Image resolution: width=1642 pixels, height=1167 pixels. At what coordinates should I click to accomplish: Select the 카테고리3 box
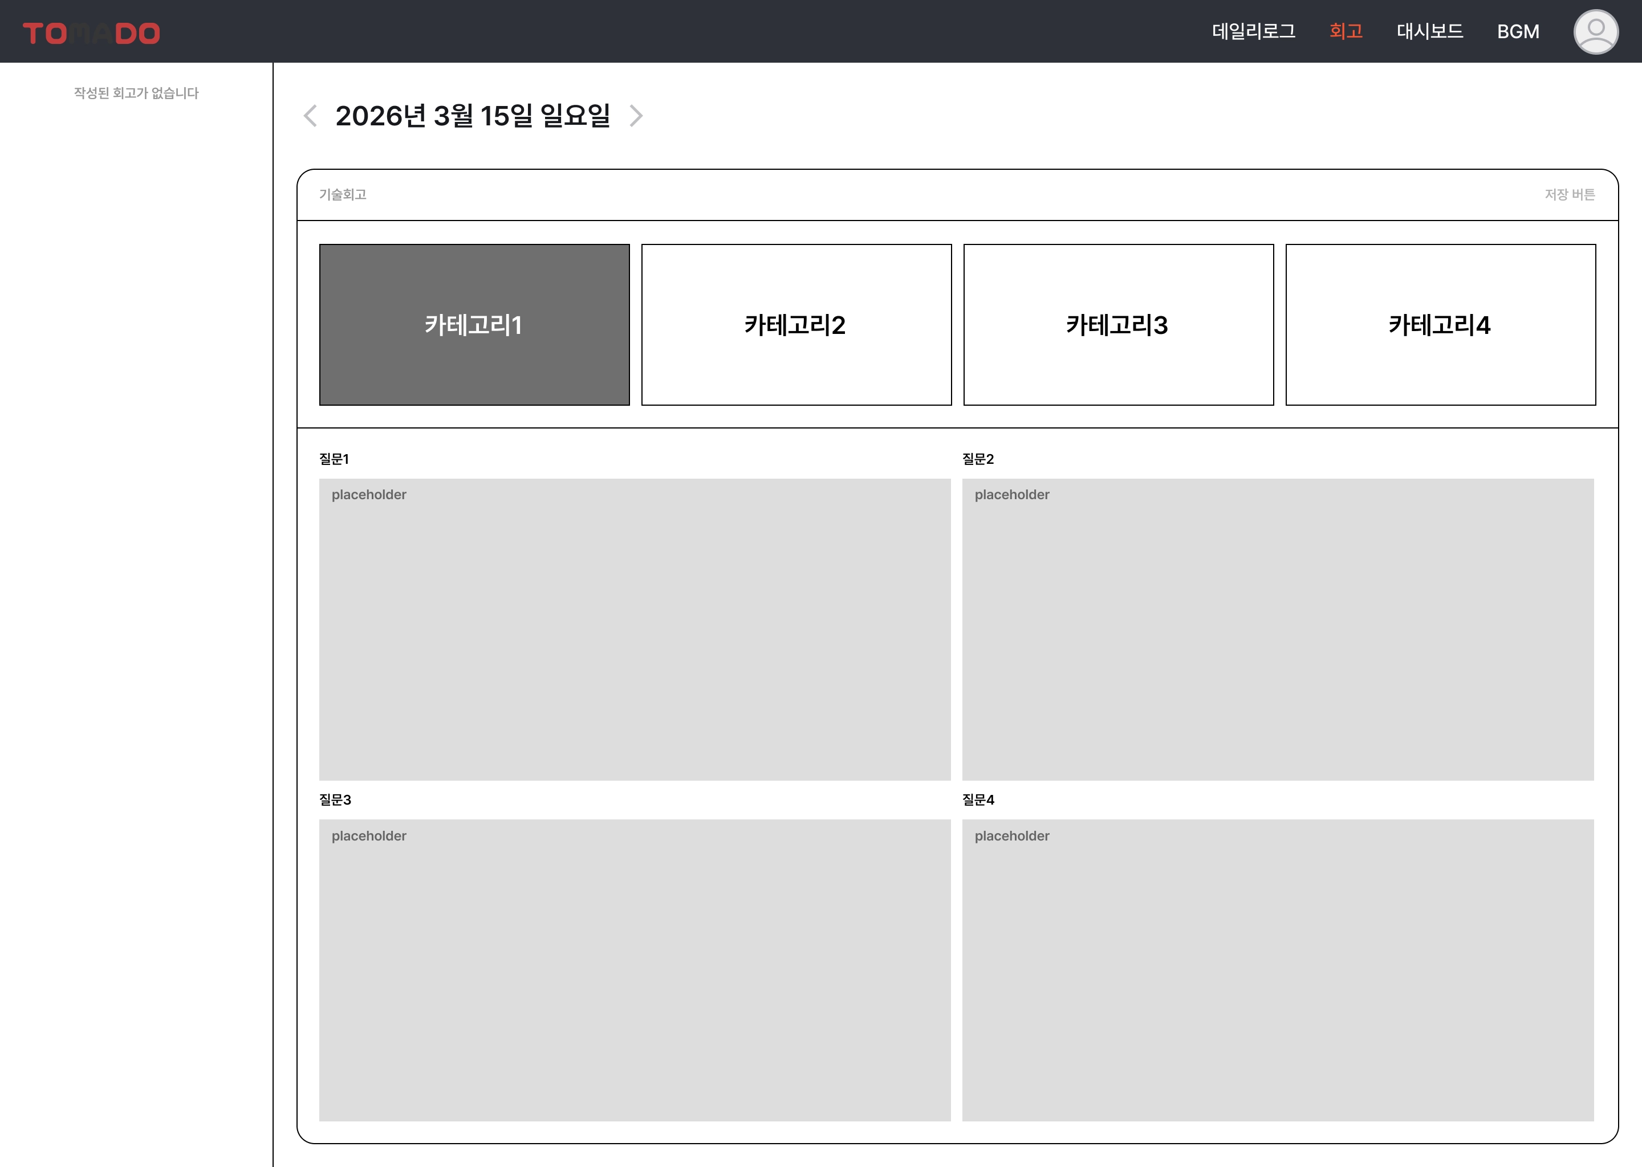tap(1118, 325)
